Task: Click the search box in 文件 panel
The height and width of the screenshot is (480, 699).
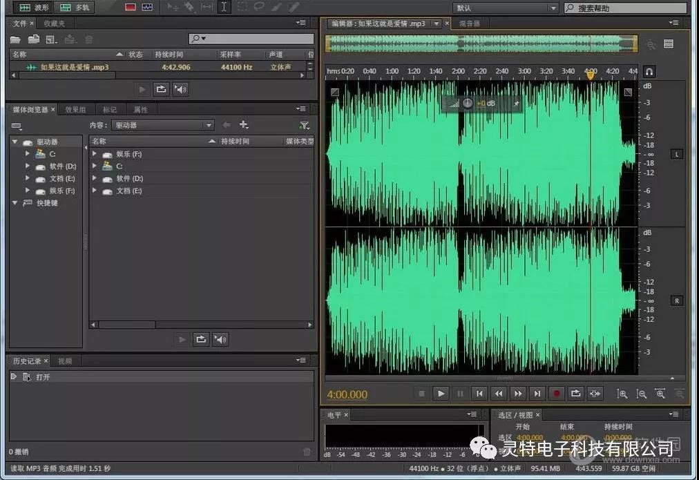Action: tap(251, 39)
